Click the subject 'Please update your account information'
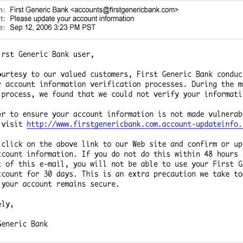243x243 pixels. point(72,19)
